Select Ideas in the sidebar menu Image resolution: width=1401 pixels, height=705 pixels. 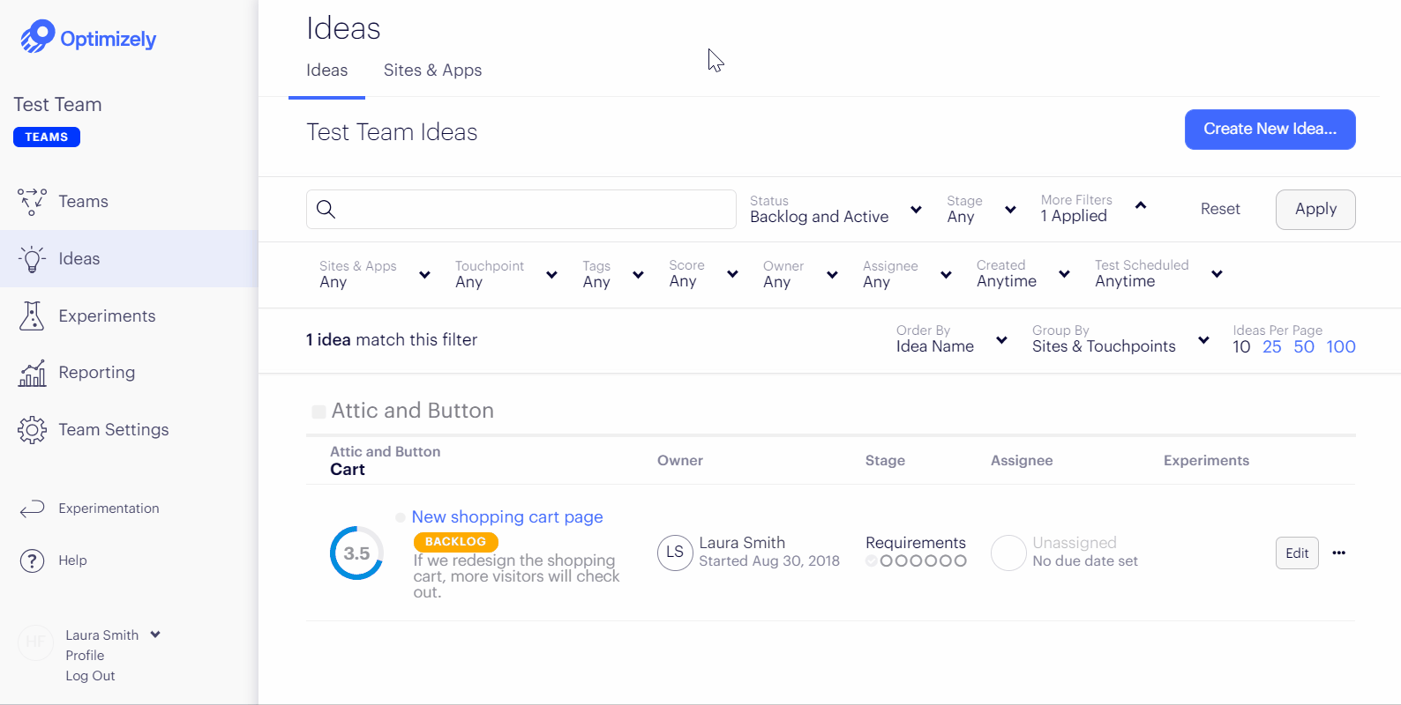point(129,258)
